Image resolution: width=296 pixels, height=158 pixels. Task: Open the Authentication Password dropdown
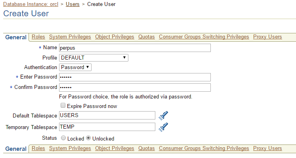click(75, 67)
